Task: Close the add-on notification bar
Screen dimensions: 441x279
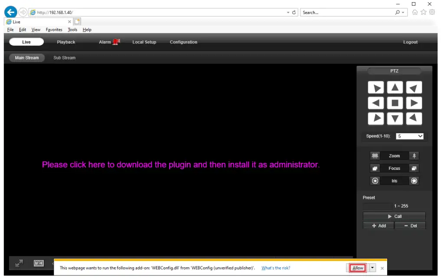Action: click(382, 268)
